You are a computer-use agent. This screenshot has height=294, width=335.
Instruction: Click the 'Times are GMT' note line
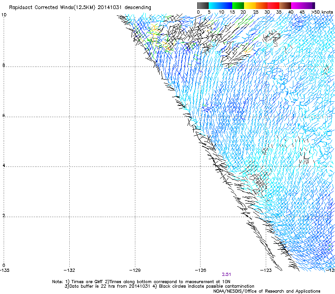click(141, 282)
